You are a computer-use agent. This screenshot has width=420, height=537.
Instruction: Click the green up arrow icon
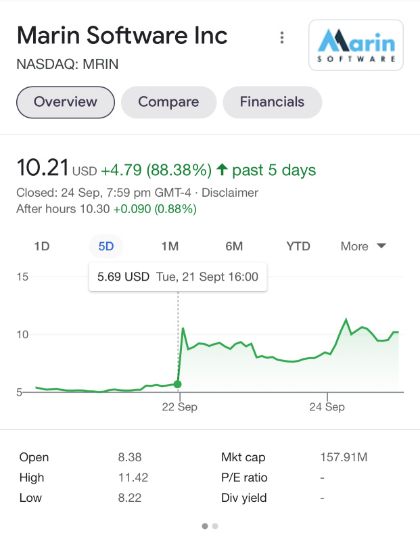(223, 169)
